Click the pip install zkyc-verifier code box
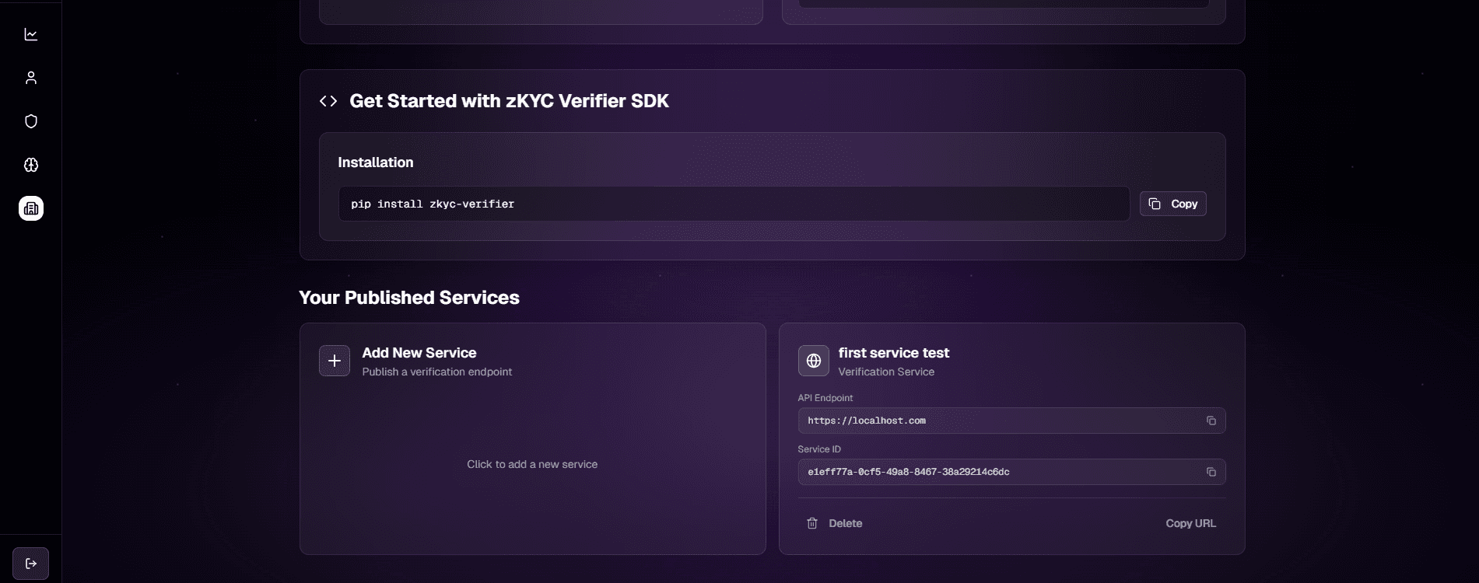1479x583 pixels. click(x=734, y=204)
